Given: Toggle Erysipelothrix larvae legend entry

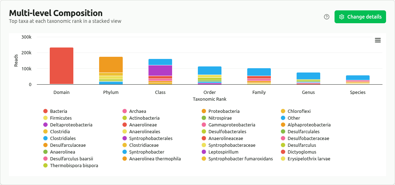Looking at the screenshot, I should point(308,159).
